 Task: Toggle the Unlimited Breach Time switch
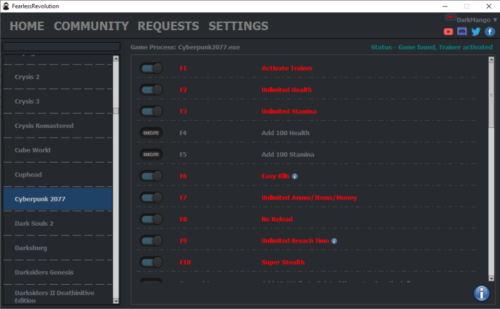151,241
